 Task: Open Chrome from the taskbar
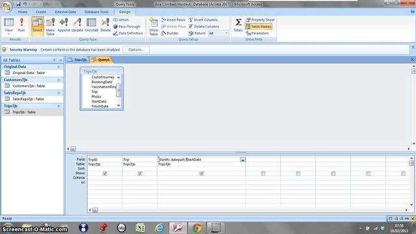[197, 228]
